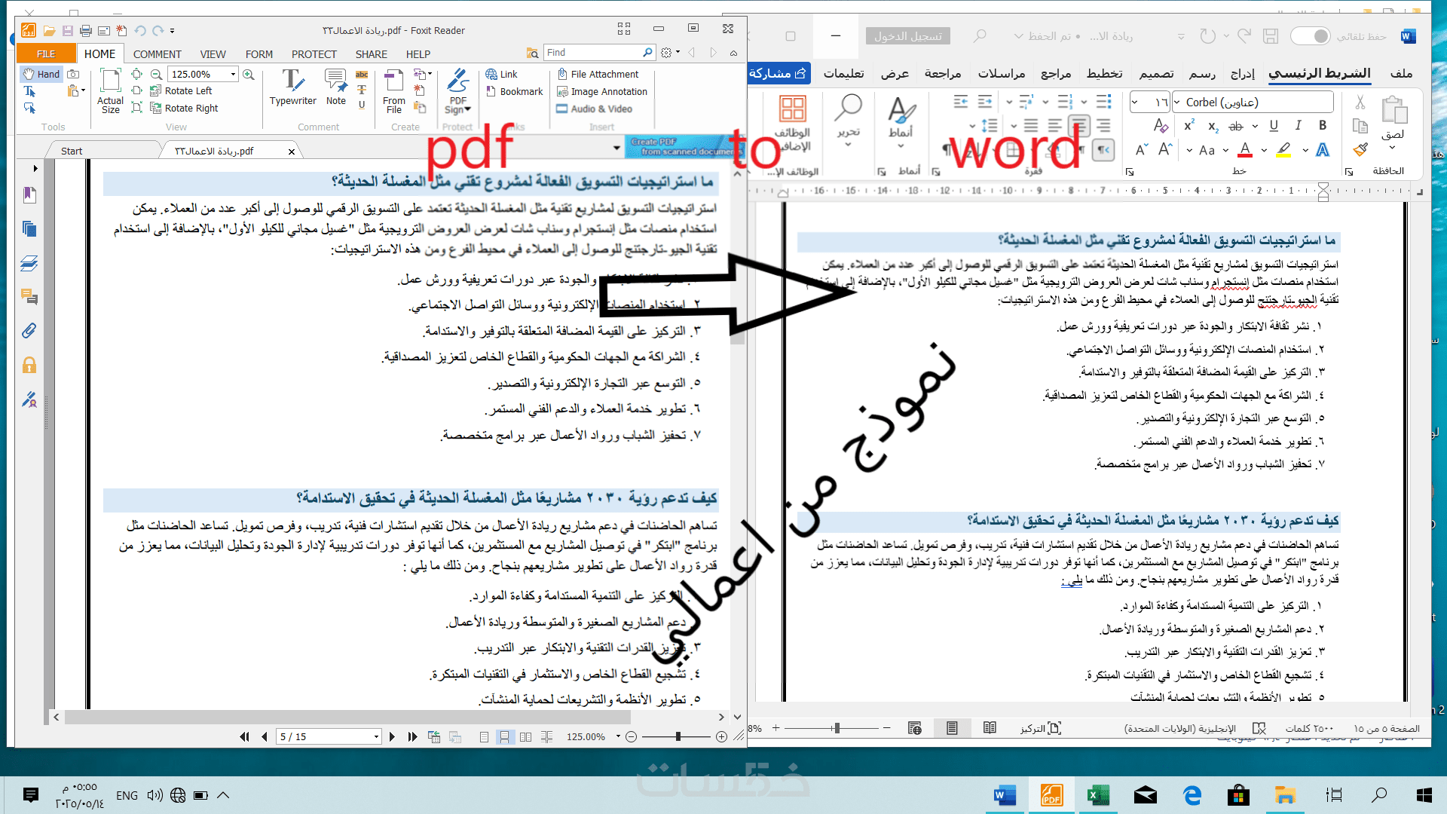Open the Foxit zoom percentage dropdown
Viewport: 1447px width, 814px height.
(233, 74)
